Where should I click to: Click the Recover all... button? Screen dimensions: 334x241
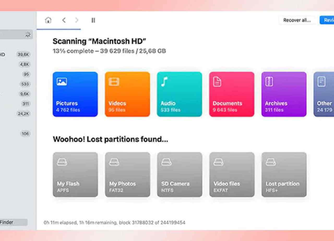tap(297, 20)
